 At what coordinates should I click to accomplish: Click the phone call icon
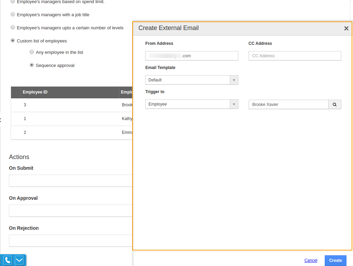8,260
